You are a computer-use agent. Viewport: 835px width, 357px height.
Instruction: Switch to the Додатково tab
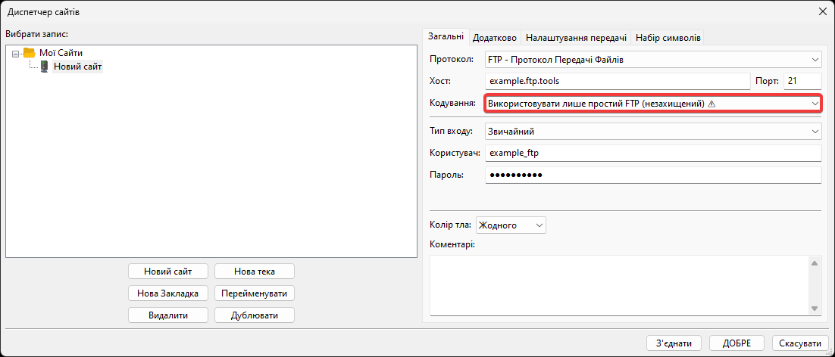tap(494, 38)
